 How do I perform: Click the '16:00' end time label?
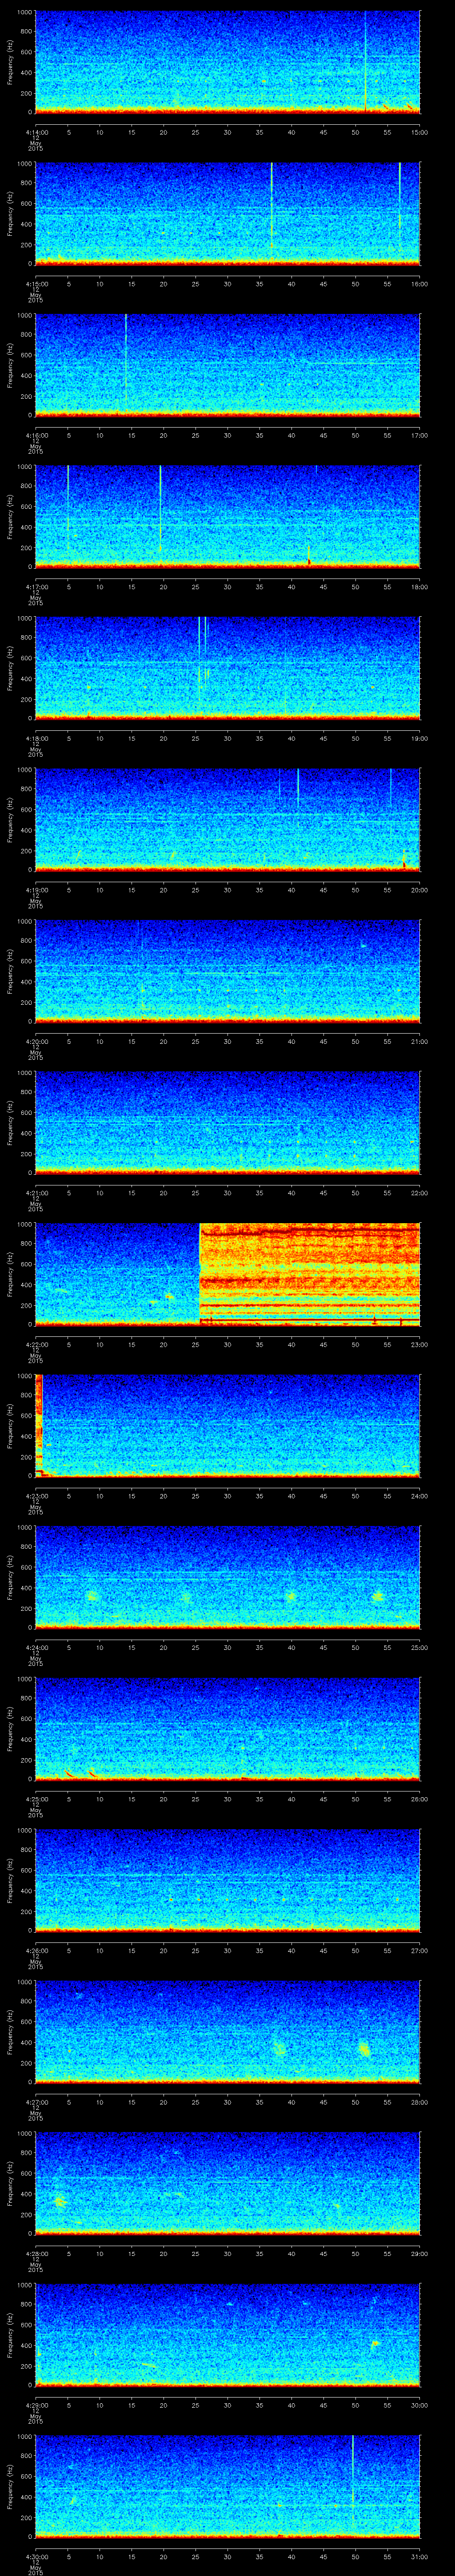coord(419,284)
